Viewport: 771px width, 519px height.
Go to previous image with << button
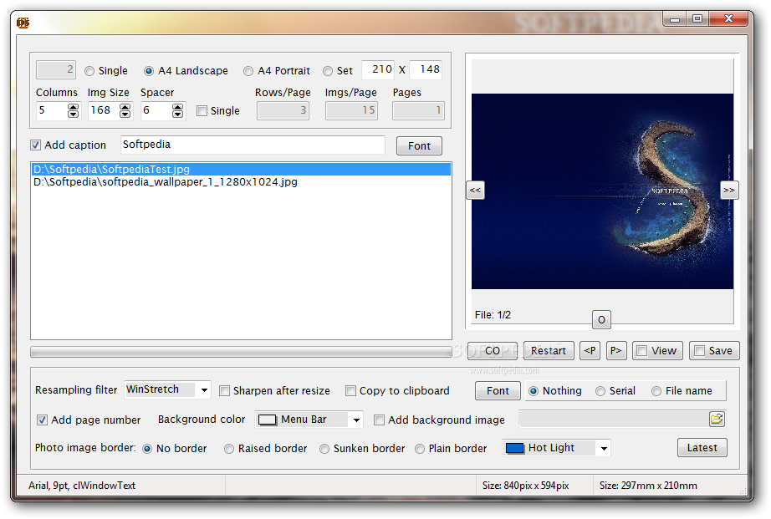tap(475, 191)
